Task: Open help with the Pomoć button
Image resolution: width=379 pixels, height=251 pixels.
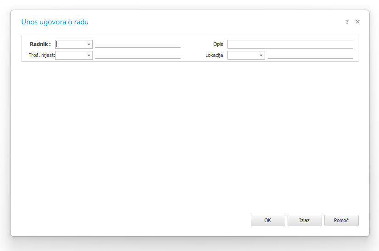Action: [x=341, y=220]
